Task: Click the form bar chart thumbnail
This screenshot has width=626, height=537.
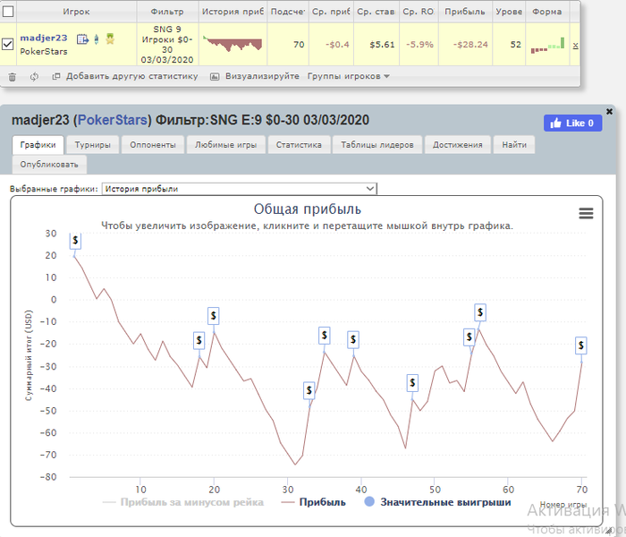Action: (547, 45)
